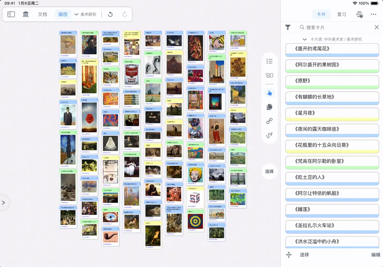Switch mindmap layout frame icon
Screen dimensions: 383x267
(x=269, y=76)
